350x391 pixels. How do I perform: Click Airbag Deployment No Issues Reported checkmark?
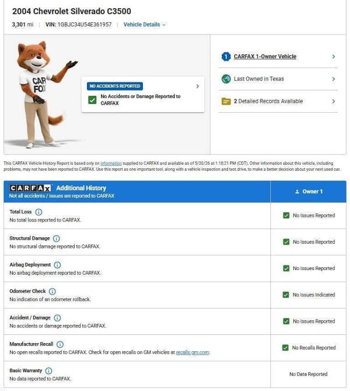pos(286,268)
